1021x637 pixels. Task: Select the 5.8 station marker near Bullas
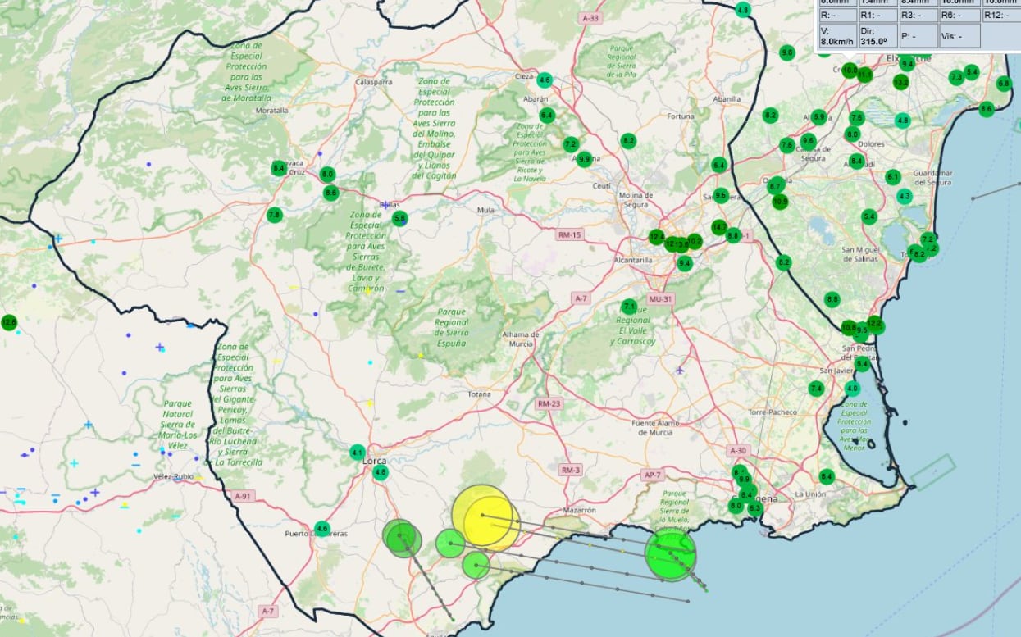pyautogui.click(x=400, y=218)
